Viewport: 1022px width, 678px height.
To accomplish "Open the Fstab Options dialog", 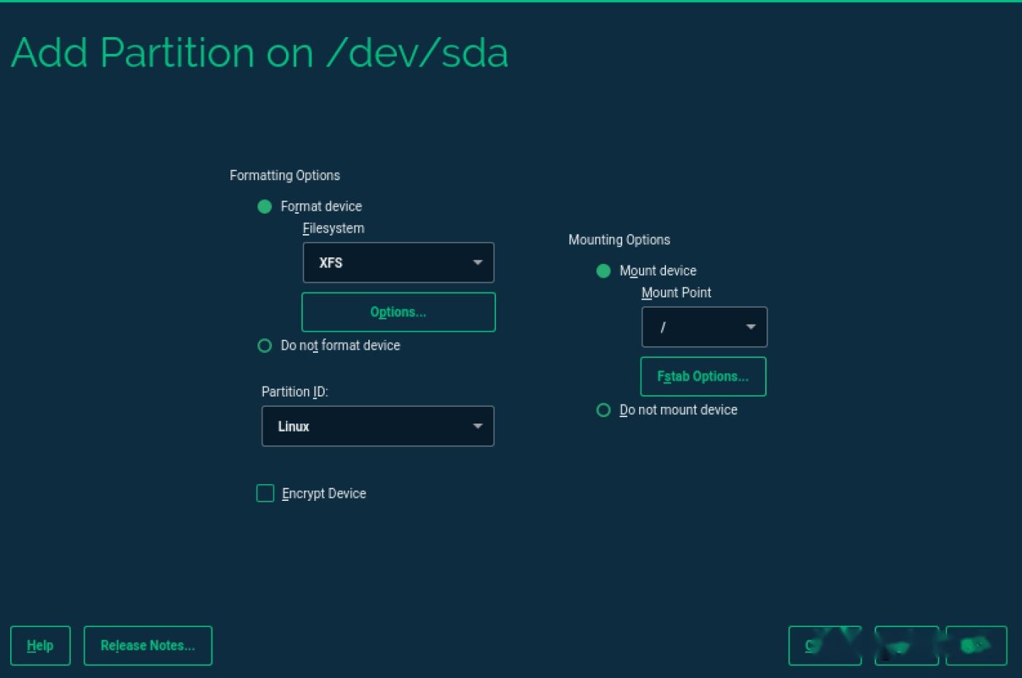I will pos(702,376).
